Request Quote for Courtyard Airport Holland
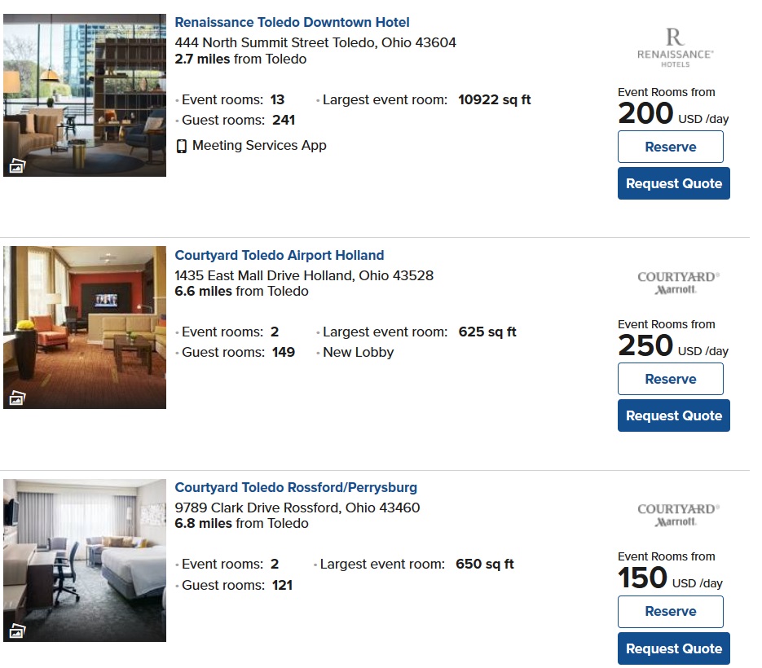Screen dimensions: 762x668 tap(673, 415)
